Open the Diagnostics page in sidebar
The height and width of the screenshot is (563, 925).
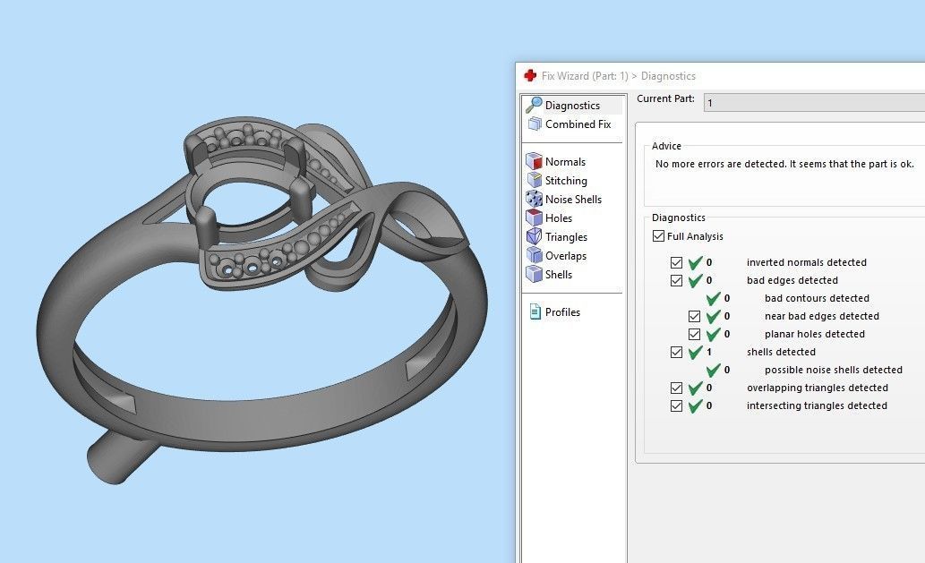572,105
